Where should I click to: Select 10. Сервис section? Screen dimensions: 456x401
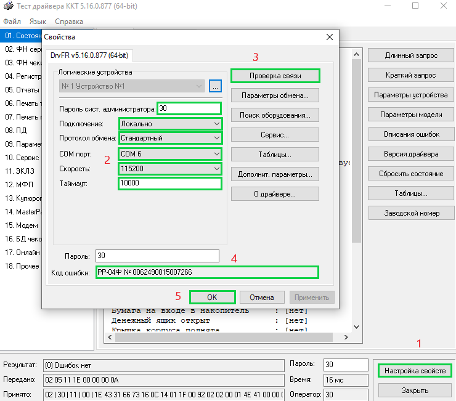22,158
